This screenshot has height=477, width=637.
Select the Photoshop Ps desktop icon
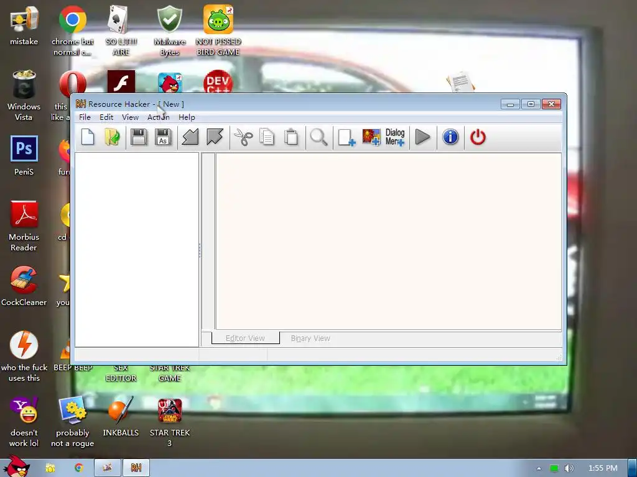(24, 156)
